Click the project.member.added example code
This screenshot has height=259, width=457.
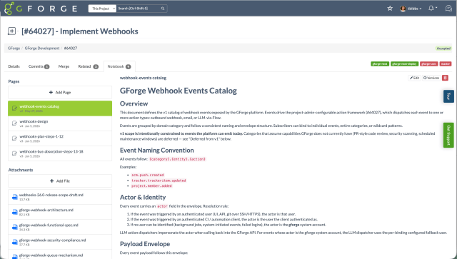pos(151,186)
